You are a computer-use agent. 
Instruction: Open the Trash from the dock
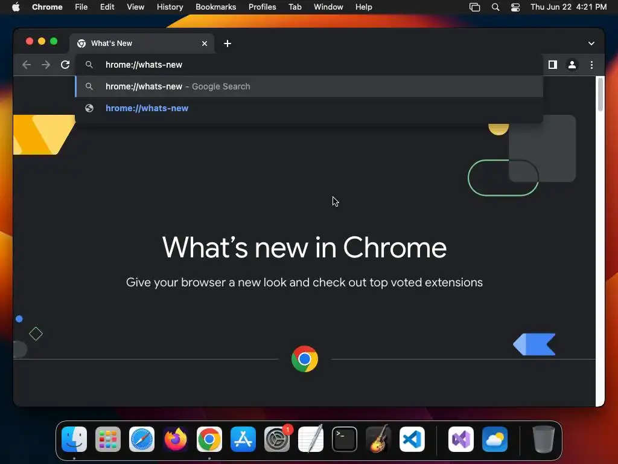pyautogui.click(x=544, y=439)
